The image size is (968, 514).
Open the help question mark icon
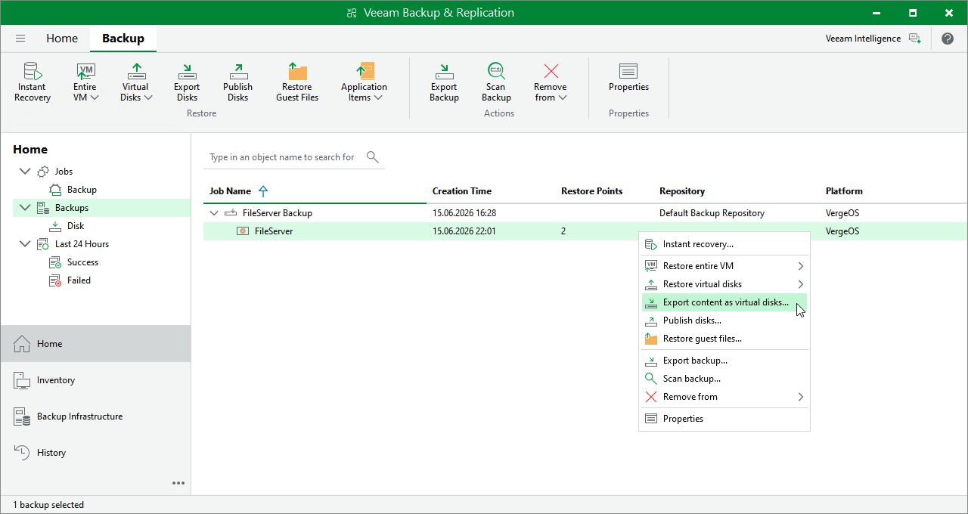(x=948, y=39)
